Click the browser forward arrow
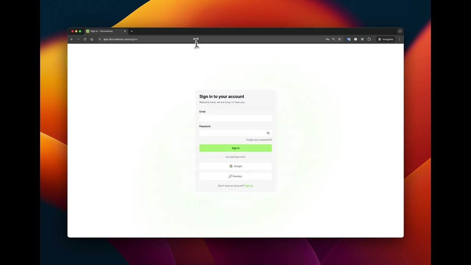This screenshot has height=265, width=471. (x=78, y=39)
